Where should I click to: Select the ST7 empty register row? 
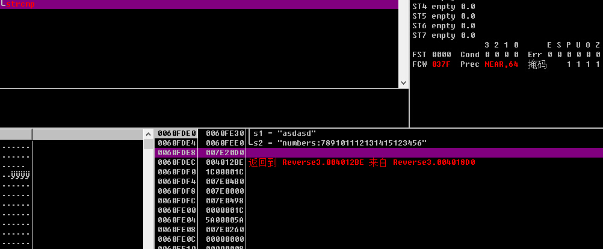coord(444,35)
